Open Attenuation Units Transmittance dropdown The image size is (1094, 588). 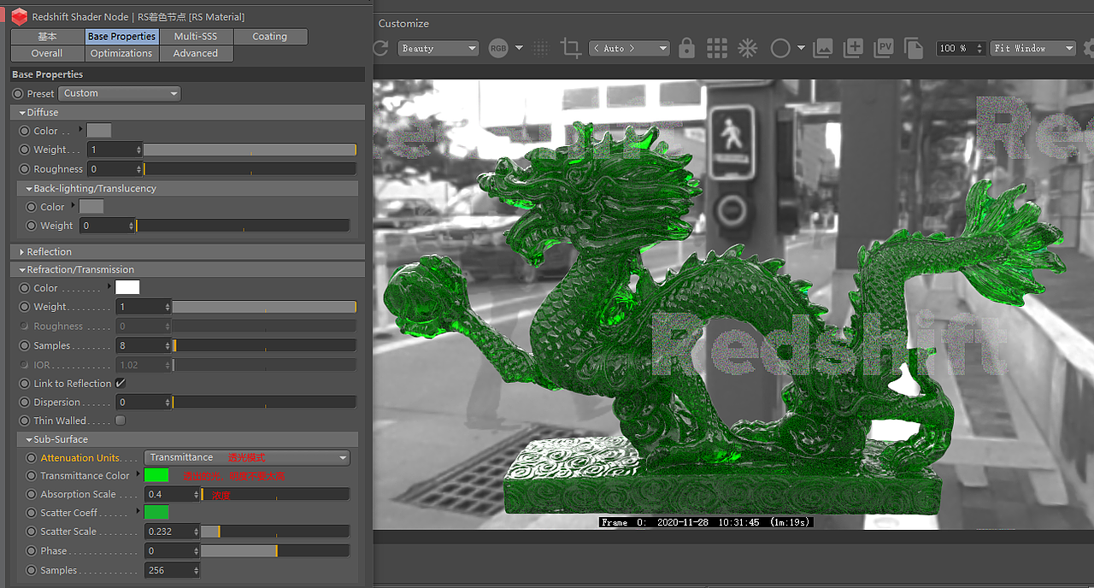(247, 457)
